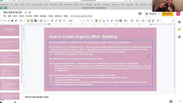The width and height of the screenshot is (183, 103).
Task: Open the Format menu
Action: pos(29,16)
